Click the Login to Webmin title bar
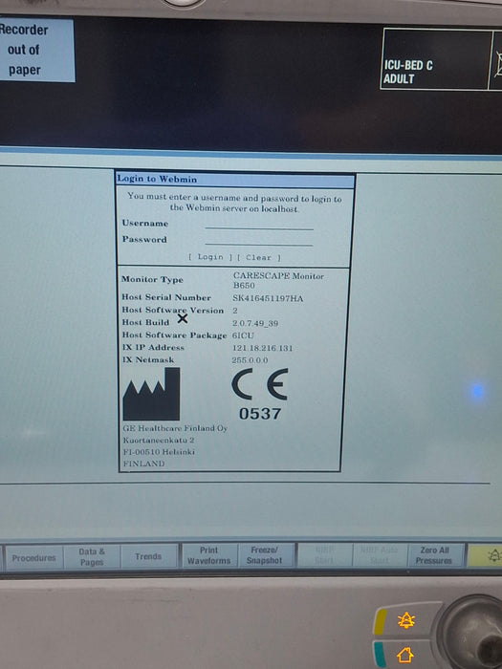Viewport: 502px width, 669px height. tap(235, 180)
